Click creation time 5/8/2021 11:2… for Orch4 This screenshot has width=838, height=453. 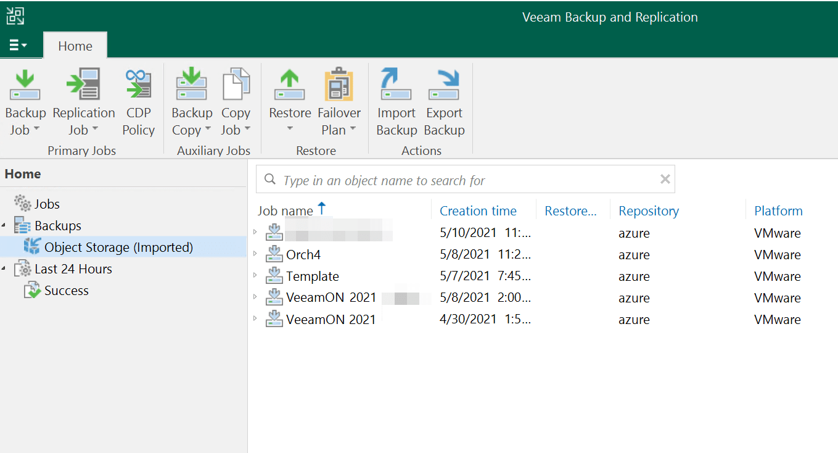coord(485,255)
